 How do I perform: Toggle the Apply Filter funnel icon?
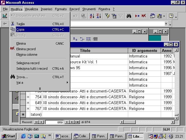121,16
